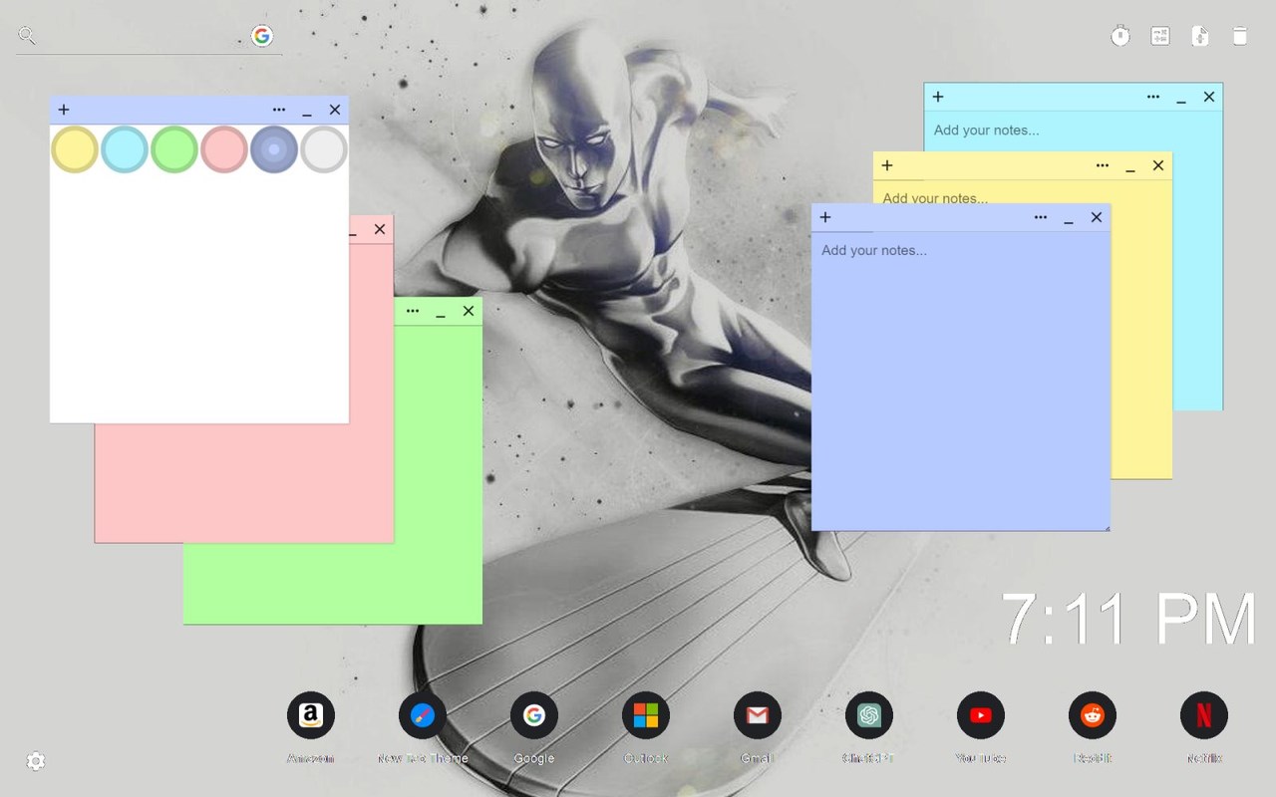This screenshot has width=1276, height=797.
Task: Close the green note
Action: pos(469,311)
